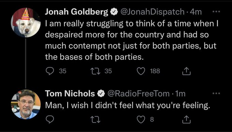Share Tom Nichols' reply

click(x=186, y=119)
